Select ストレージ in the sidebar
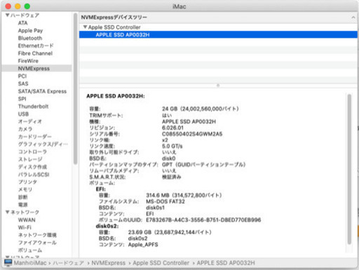Image resolution: width=359 pixels, height=270 pixels. [30, 159]
